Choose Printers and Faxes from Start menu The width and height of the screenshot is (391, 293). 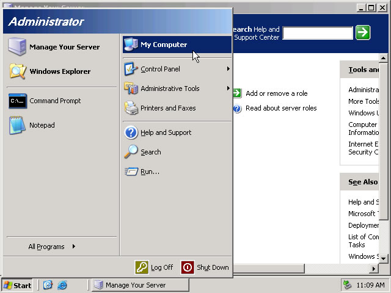point(177,108)
